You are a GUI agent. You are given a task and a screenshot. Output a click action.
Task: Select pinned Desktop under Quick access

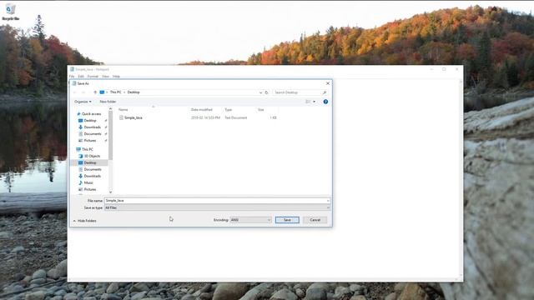point(90,120)
